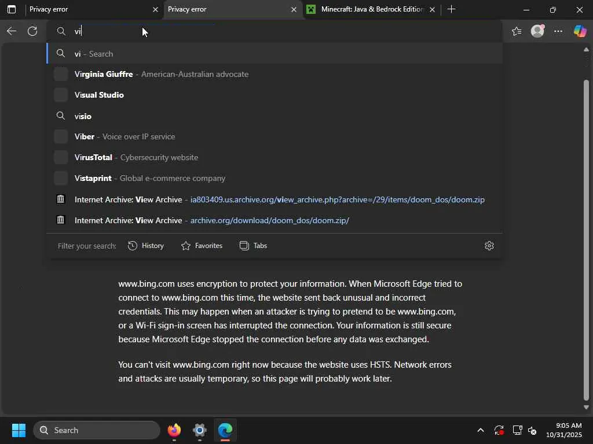Reload the page with refresh icon

point(32,31)
